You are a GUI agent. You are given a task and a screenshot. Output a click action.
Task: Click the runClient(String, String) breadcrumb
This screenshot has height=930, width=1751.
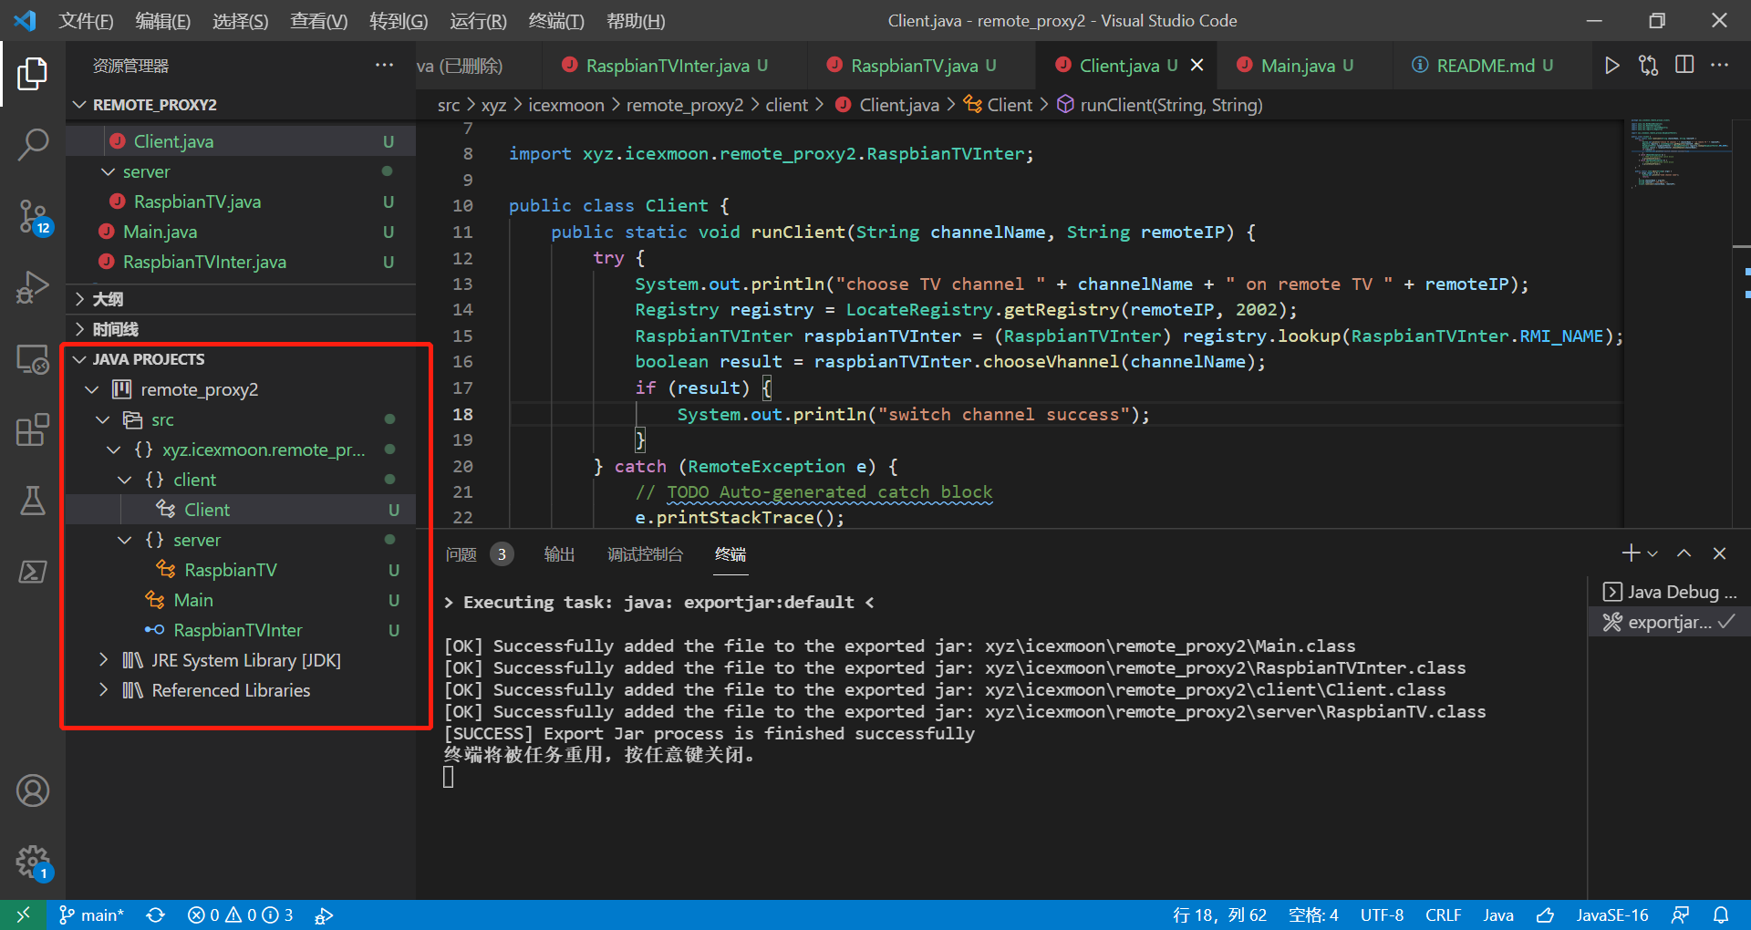pyautogui.click(x=1160, y=105)
